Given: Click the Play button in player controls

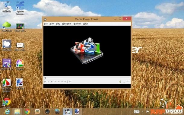Looking at the screenshot, I should pyautogui.click(x=45, y=81).
